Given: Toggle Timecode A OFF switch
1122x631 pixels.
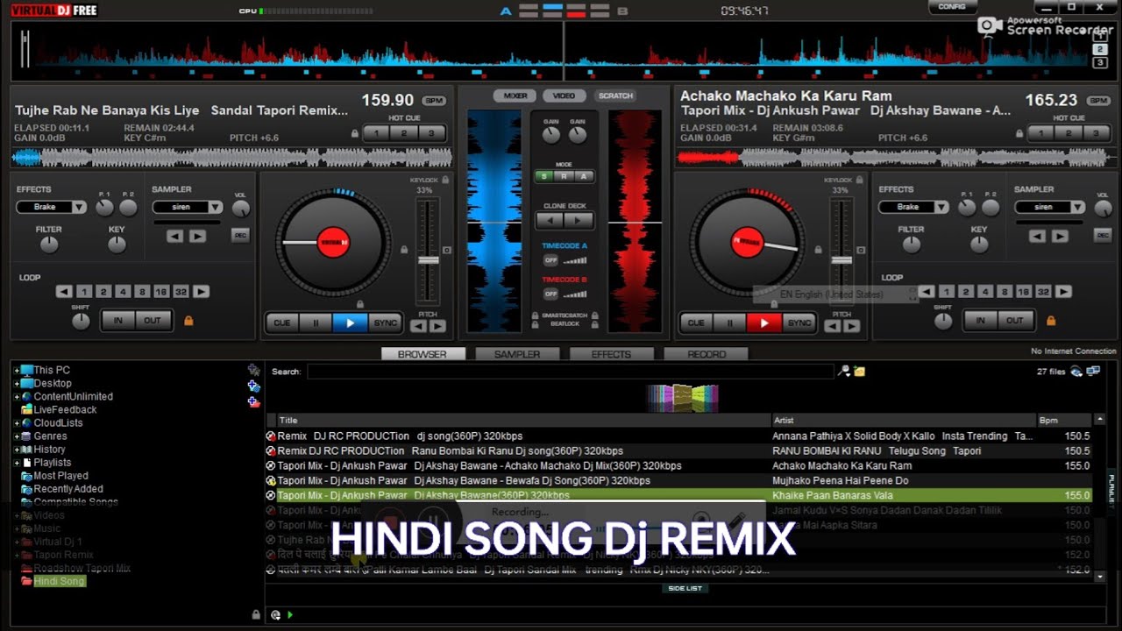Looking at the screenshot, I should (550, 260).
